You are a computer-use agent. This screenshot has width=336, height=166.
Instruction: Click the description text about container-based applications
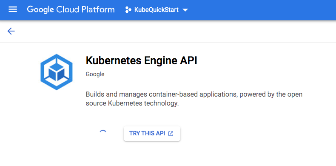pos(194,99)
